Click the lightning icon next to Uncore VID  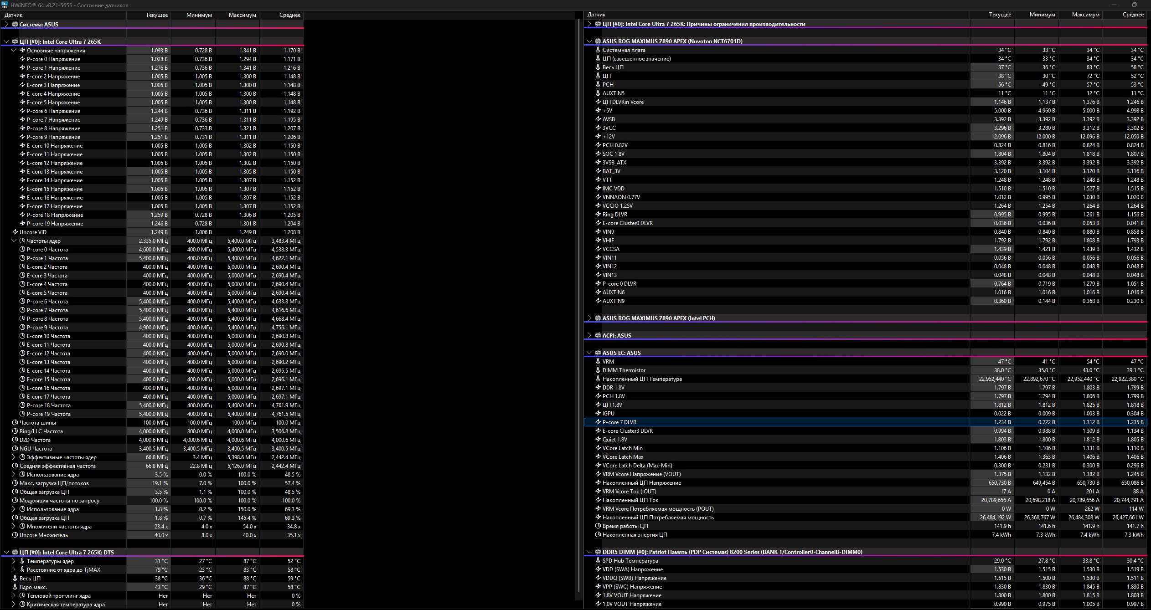[x=15, y=232]
